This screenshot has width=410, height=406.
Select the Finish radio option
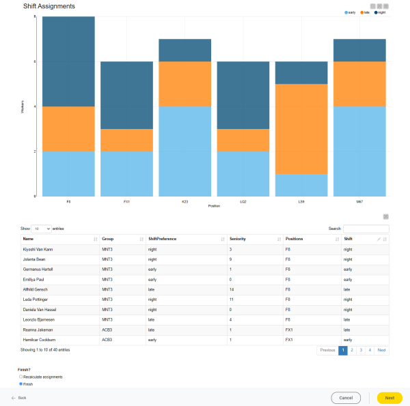tap(20, 383)
